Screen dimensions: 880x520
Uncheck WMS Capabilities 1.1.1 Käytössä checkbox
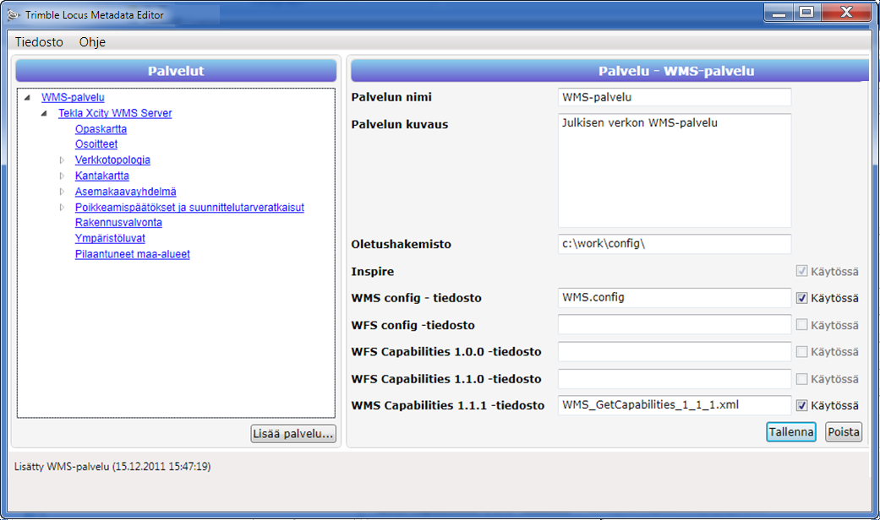click(x=802, y=406)
